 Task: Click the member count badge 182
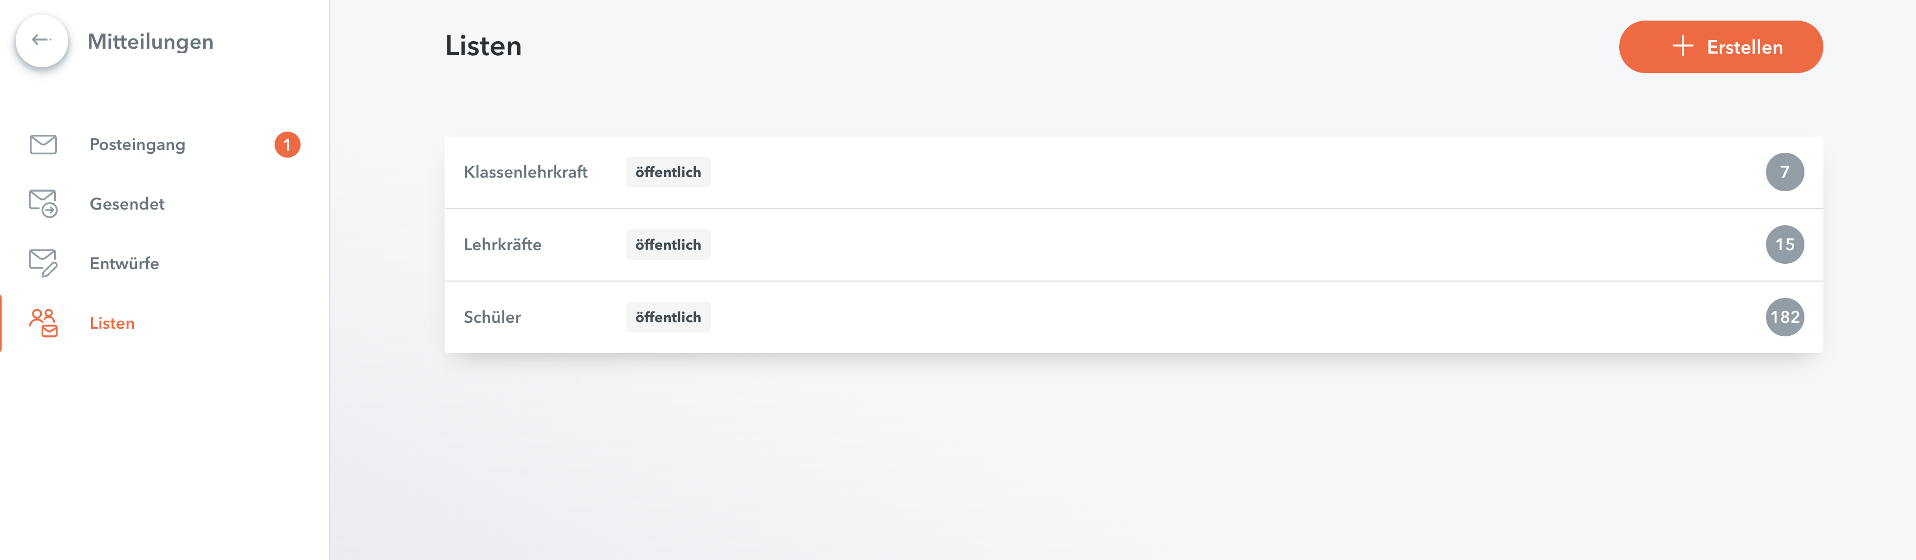[x=1784, y=317]
